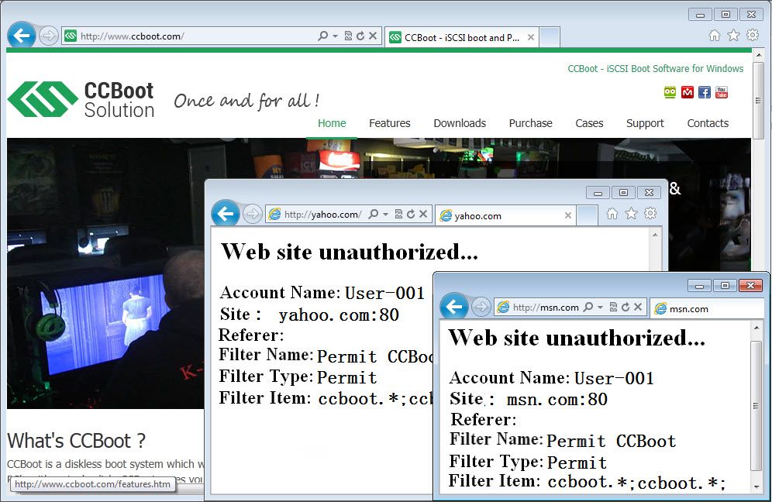
Task: Click search magnifier in ccboot.com address bar
Action: 322,36
